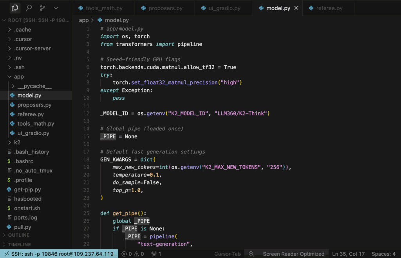Collapse the app folder
The height and width of the screenshot is (258, 401).
pyautogui.click(x=19, y=77)
